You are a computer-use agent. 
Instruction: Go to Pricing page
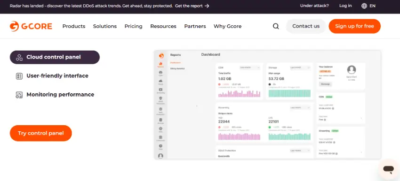(x=134, y=26)
